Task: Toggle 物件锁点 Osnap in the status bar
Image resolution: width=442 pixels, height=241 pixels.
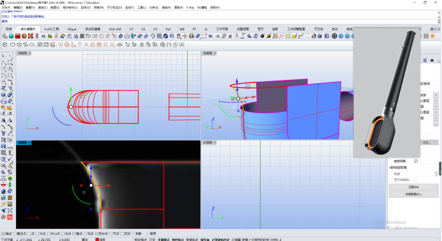Action: 178,240
